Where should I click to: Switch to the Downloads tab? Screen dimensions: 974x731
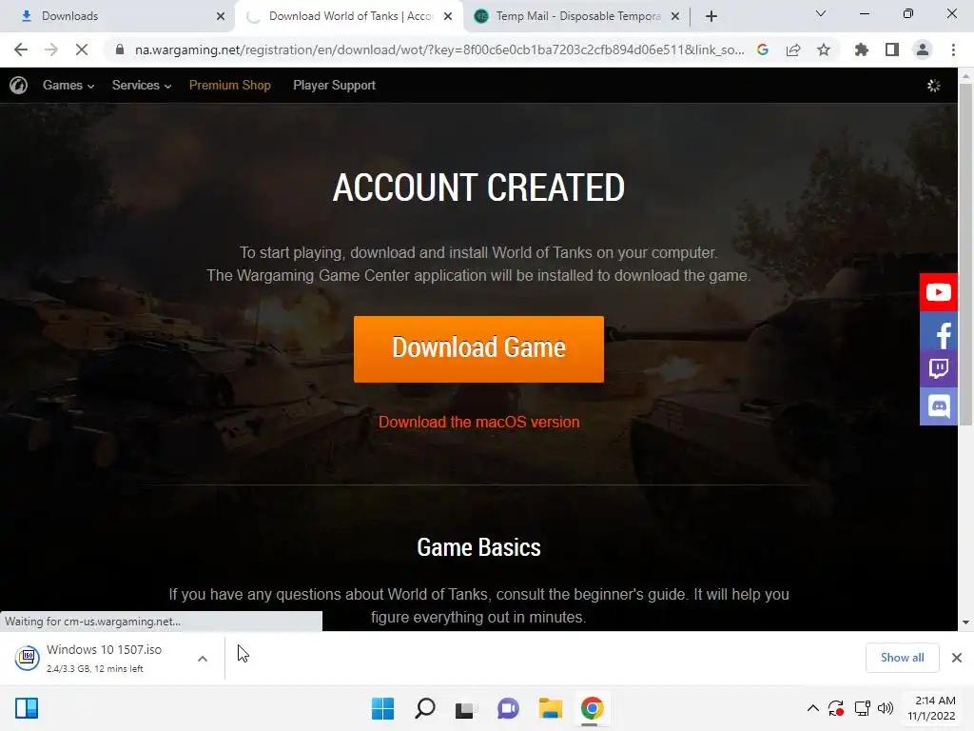point(118,16)
